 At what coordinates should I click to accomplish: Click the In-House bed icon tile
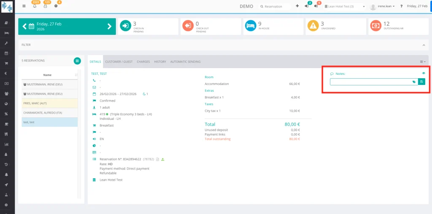pos(251,26)
